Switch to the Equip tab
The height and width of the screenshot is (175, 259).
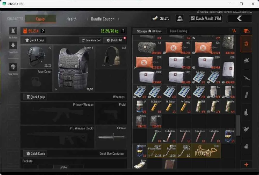40,19
